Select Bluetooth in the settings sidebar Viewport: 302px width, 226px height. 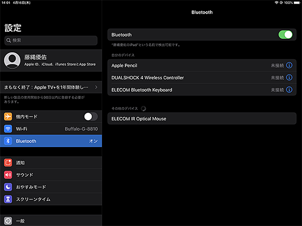tap(50, 141)
